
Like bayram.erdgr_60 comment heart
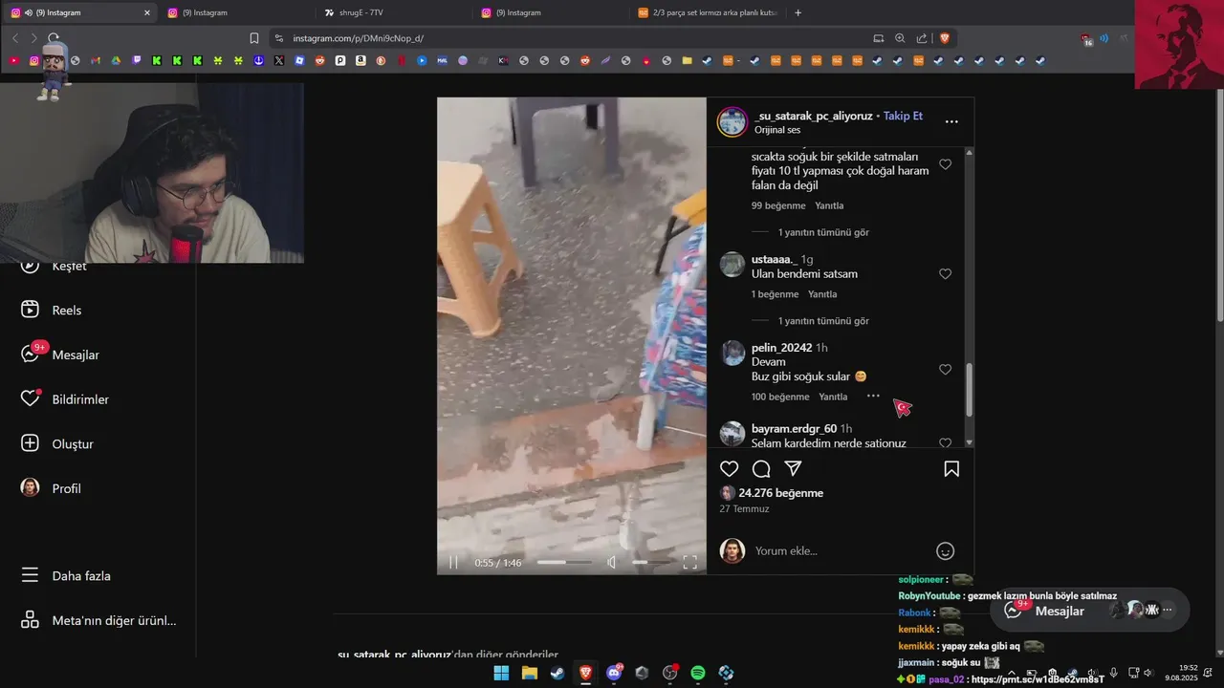coord(945,443)
